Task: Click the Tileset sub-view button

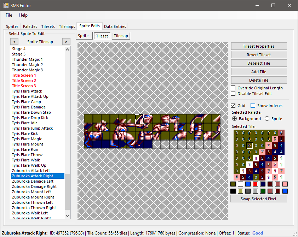Action: click(x=102, y=36)
